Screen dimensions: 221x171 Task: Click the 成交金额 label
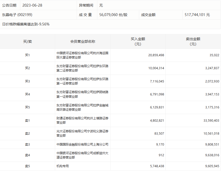click(148, 15)
